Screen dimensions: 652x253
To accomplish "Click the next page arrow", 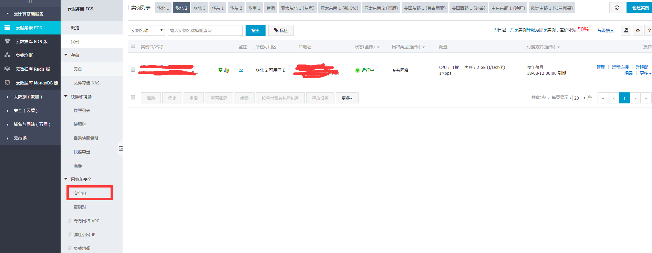I will point(635,98).
